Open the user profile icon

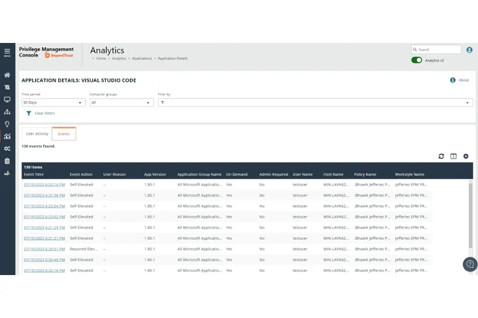tap(470, 50)
